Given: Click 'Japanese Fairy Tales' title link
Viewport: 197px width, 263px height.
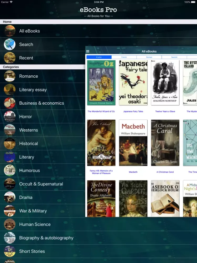Looking at the screenshot, I should click(x=133, y=111).
